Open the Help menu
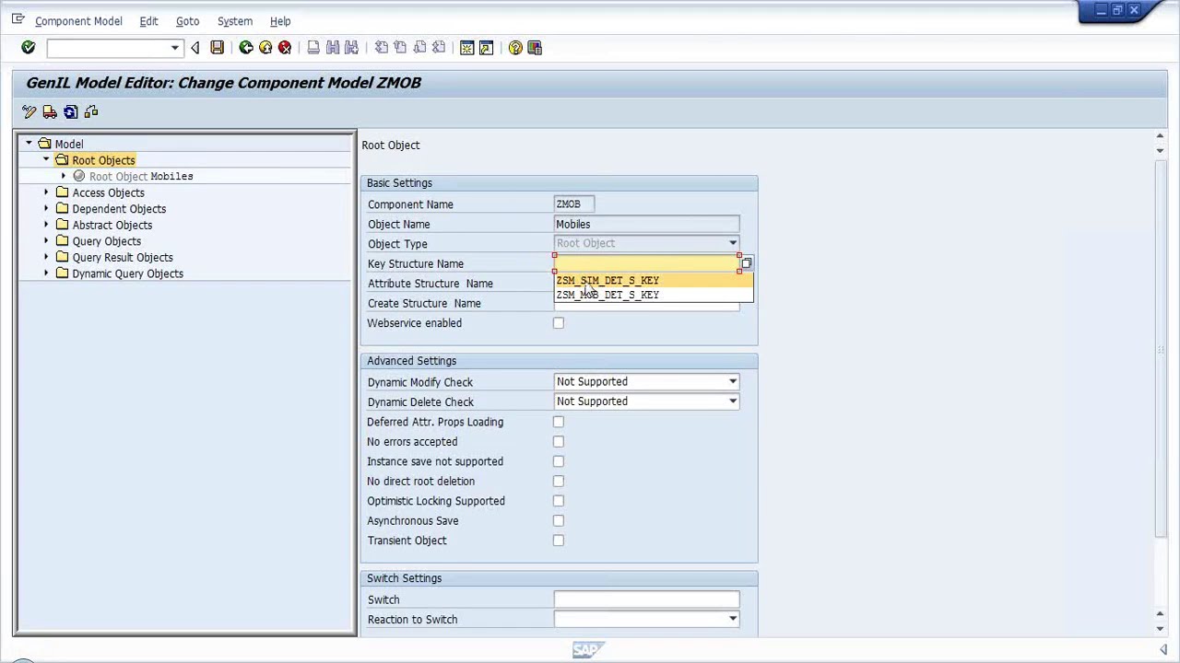This screenshot has height=663, width=1180. coord(280,21)
